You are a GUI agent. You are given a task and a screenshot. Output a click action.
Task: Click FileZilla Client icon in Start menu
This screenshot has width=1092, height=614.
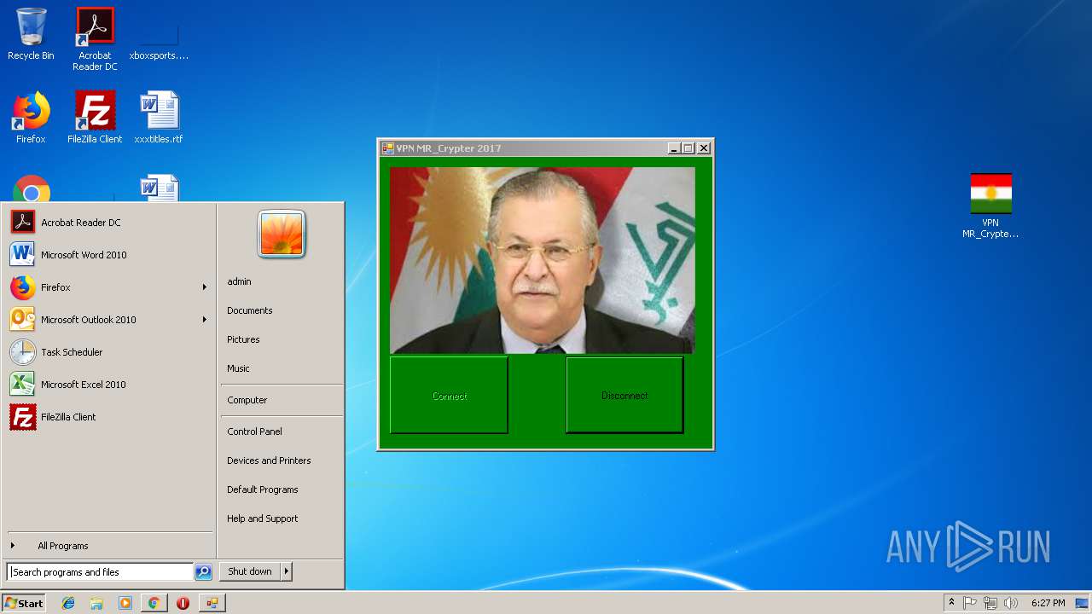23,417
